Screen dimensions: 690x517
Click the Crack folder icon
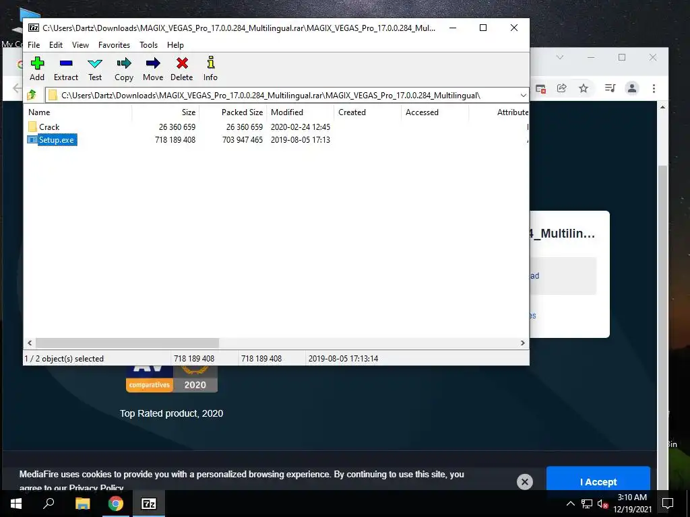(32, 127)
